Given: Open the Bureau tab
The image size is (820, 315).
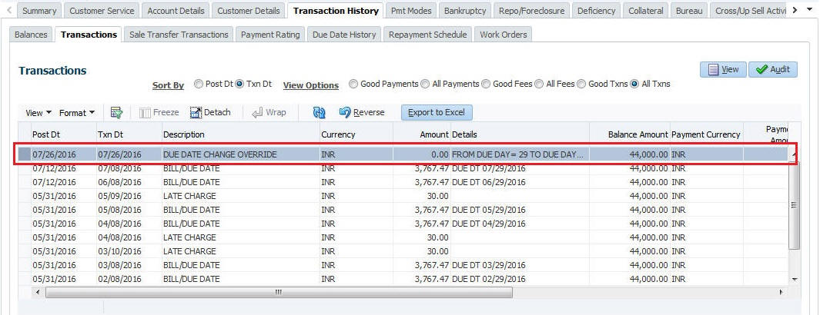Looking at the screenshot, I should tap(689, 11).
